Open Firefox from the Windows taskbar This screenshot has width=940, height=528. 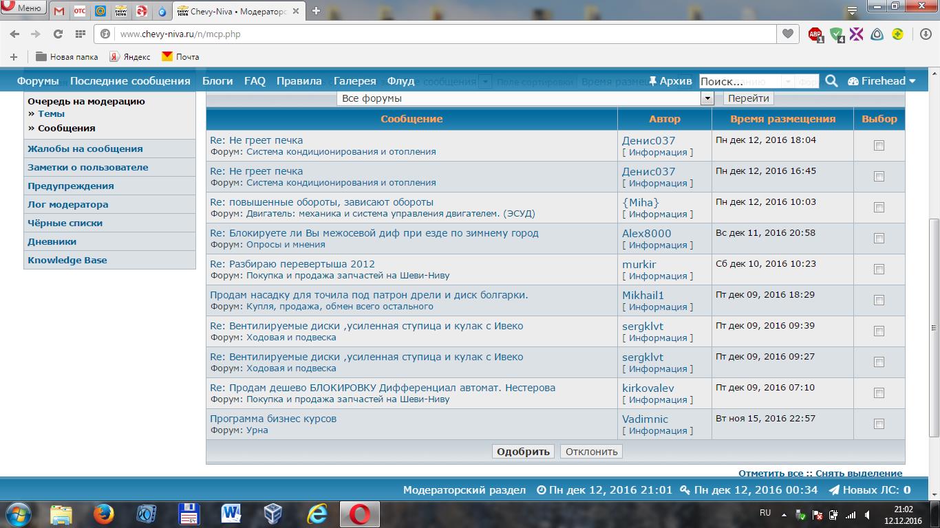[103, 514]
